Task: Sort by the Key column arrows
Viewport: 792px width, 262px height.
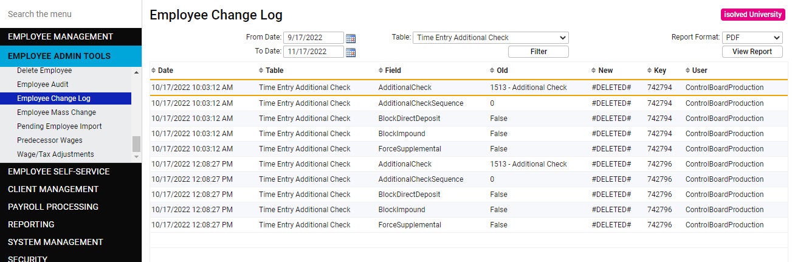Action: 650,71
